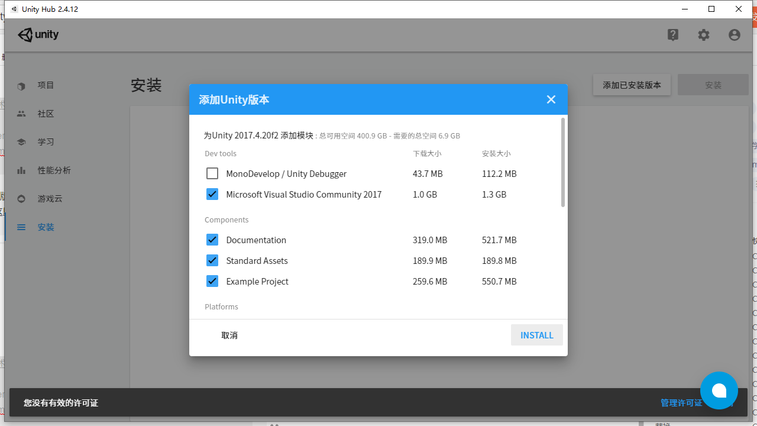Open the chat support bubble
The width and height of the screenshot is (757, 426).
719,390
